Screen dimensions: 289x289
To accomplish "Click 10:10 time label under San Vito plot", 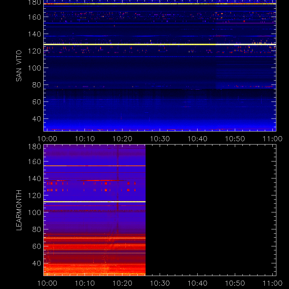I will [x=85, y=139].
